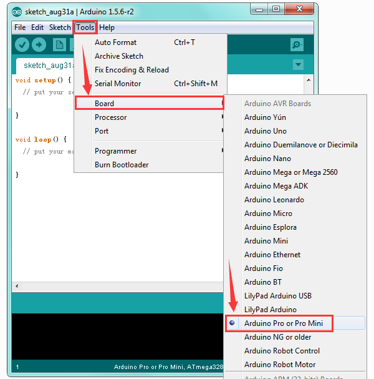Choose Auto Format from Tools menu
The image size is (374, 379).
tap(150, 42)
